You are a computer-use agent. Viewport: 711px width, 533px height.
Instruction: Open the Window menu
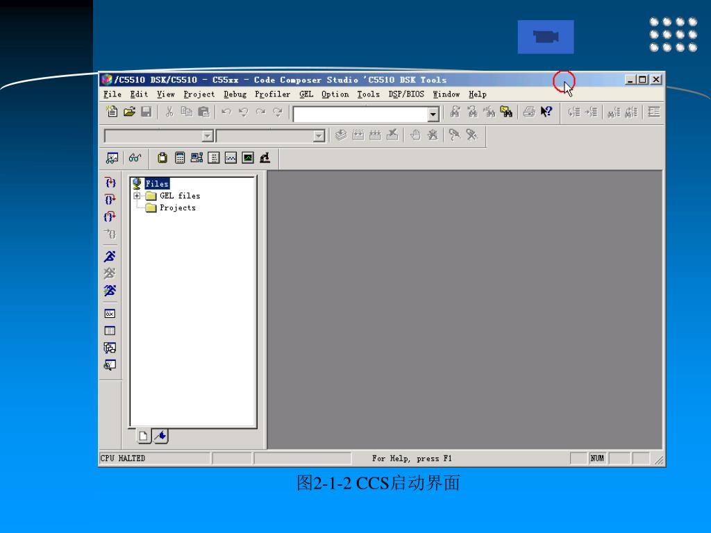446,94
